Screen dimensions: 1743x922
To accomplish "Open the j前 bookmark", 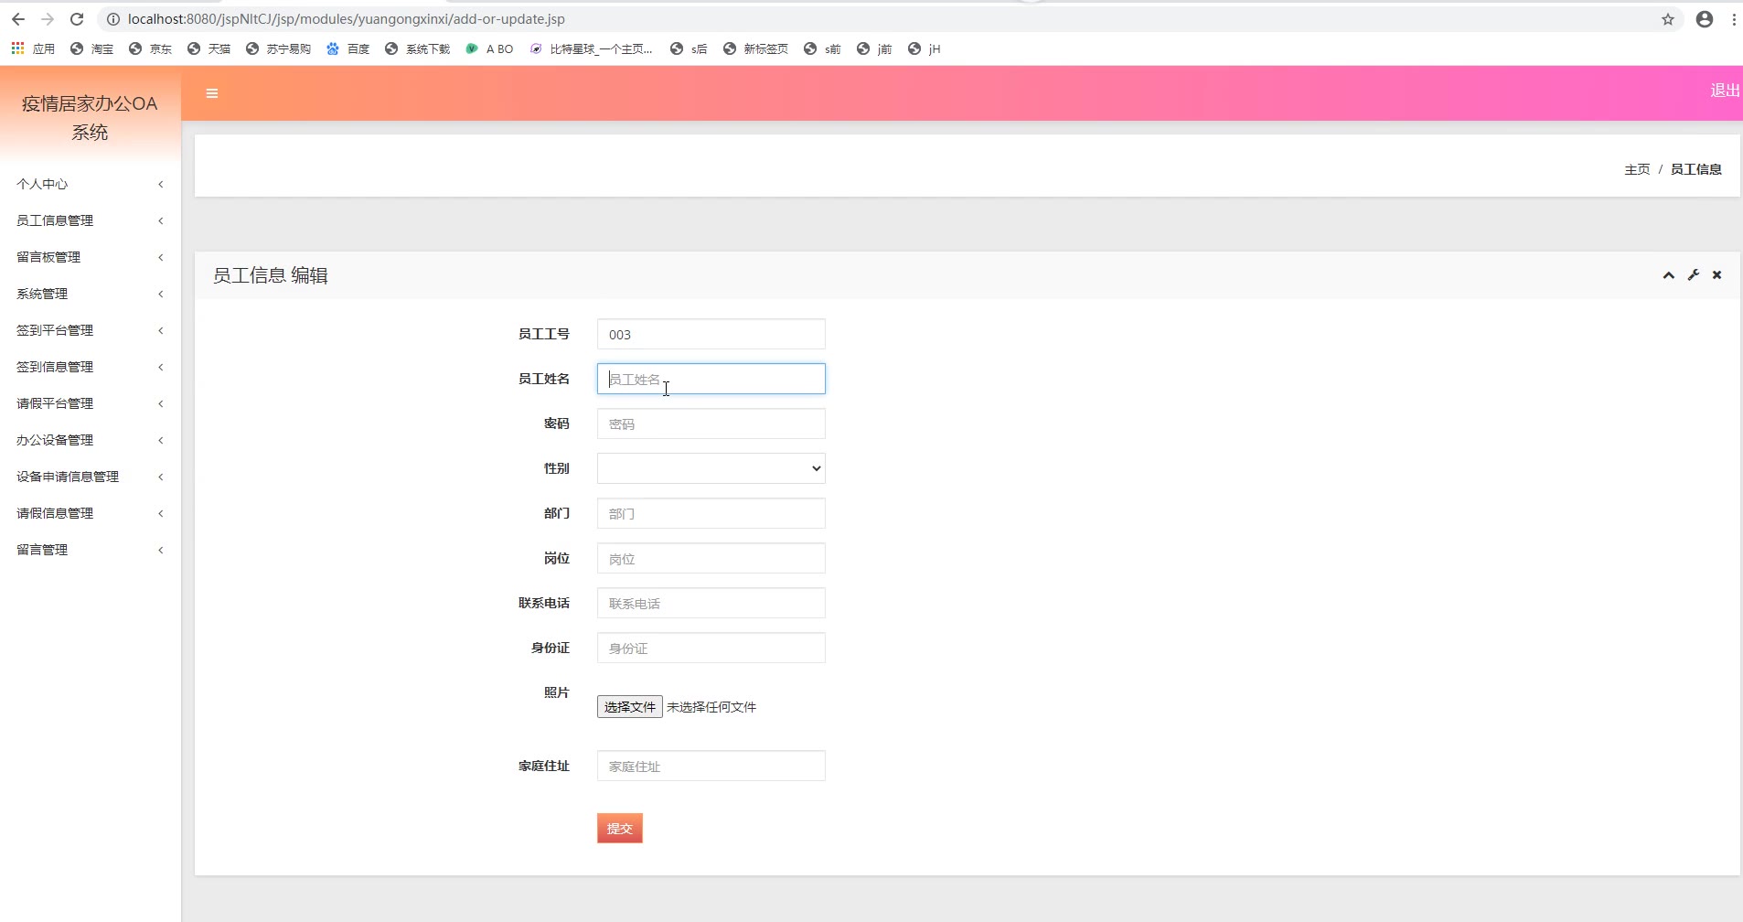I will pos(874,48).
